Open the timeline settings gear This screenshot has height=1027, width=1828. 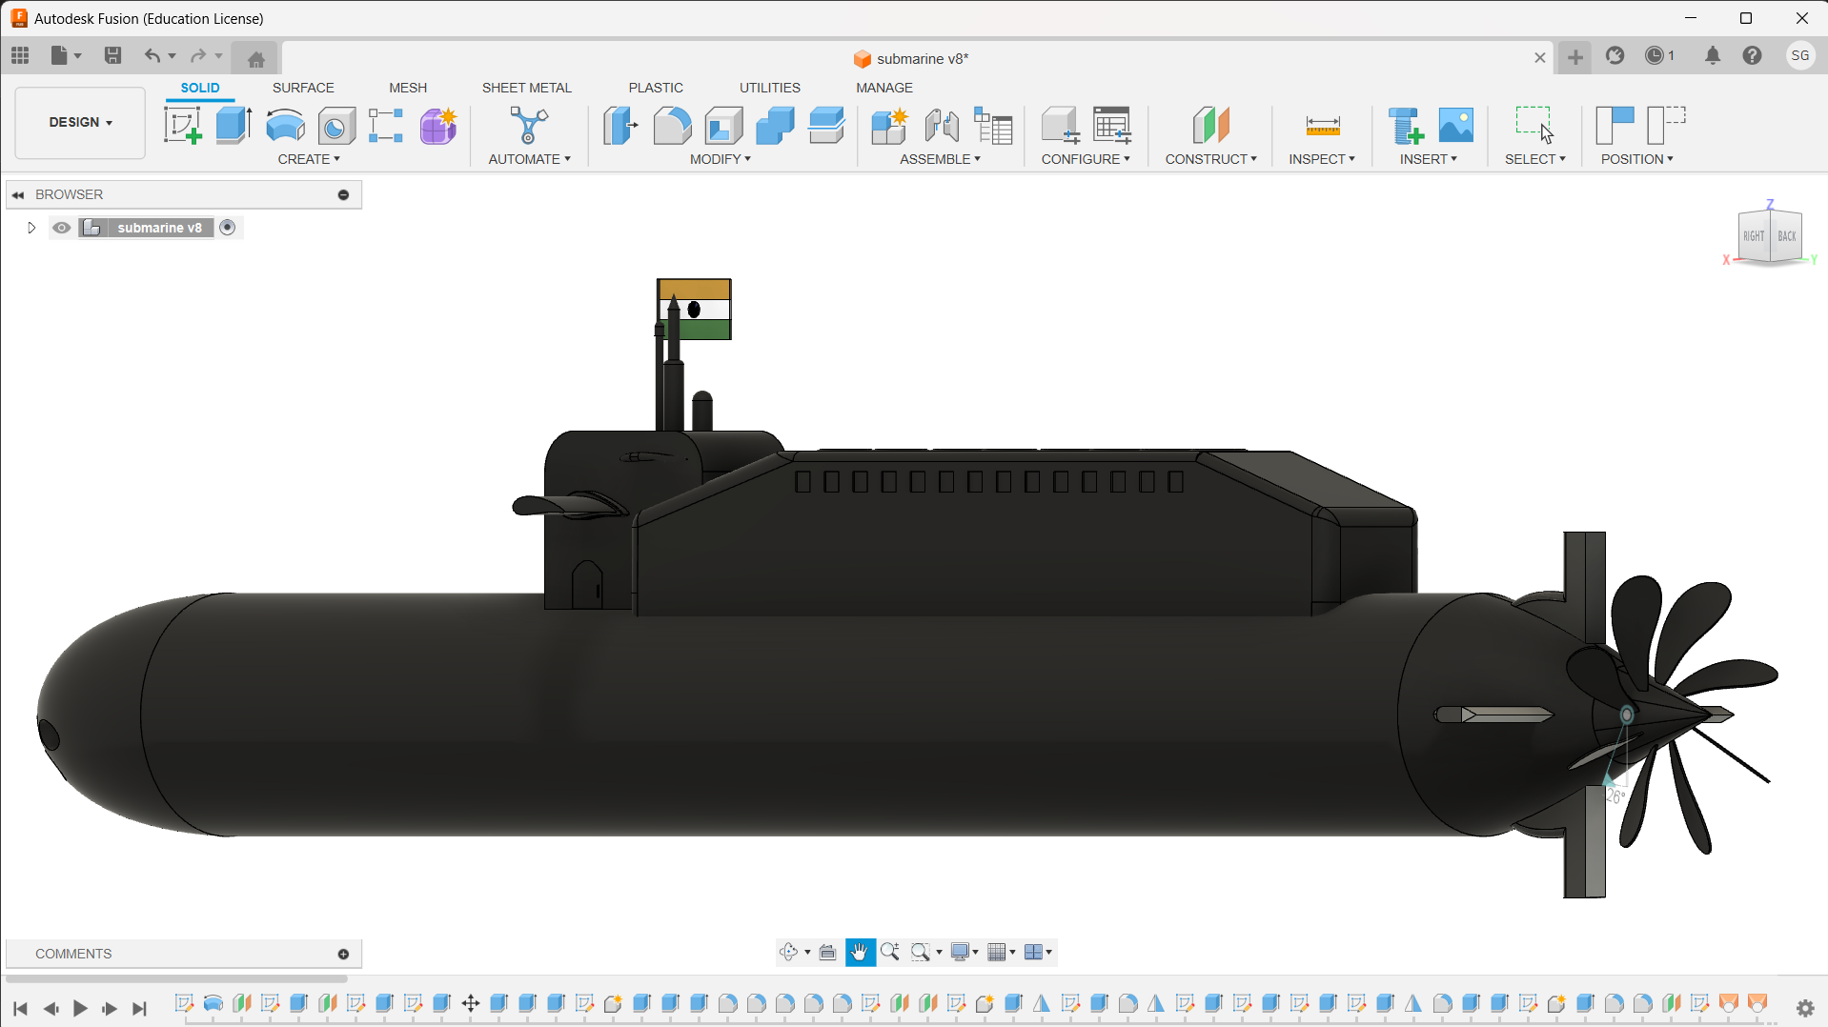1805,1008
